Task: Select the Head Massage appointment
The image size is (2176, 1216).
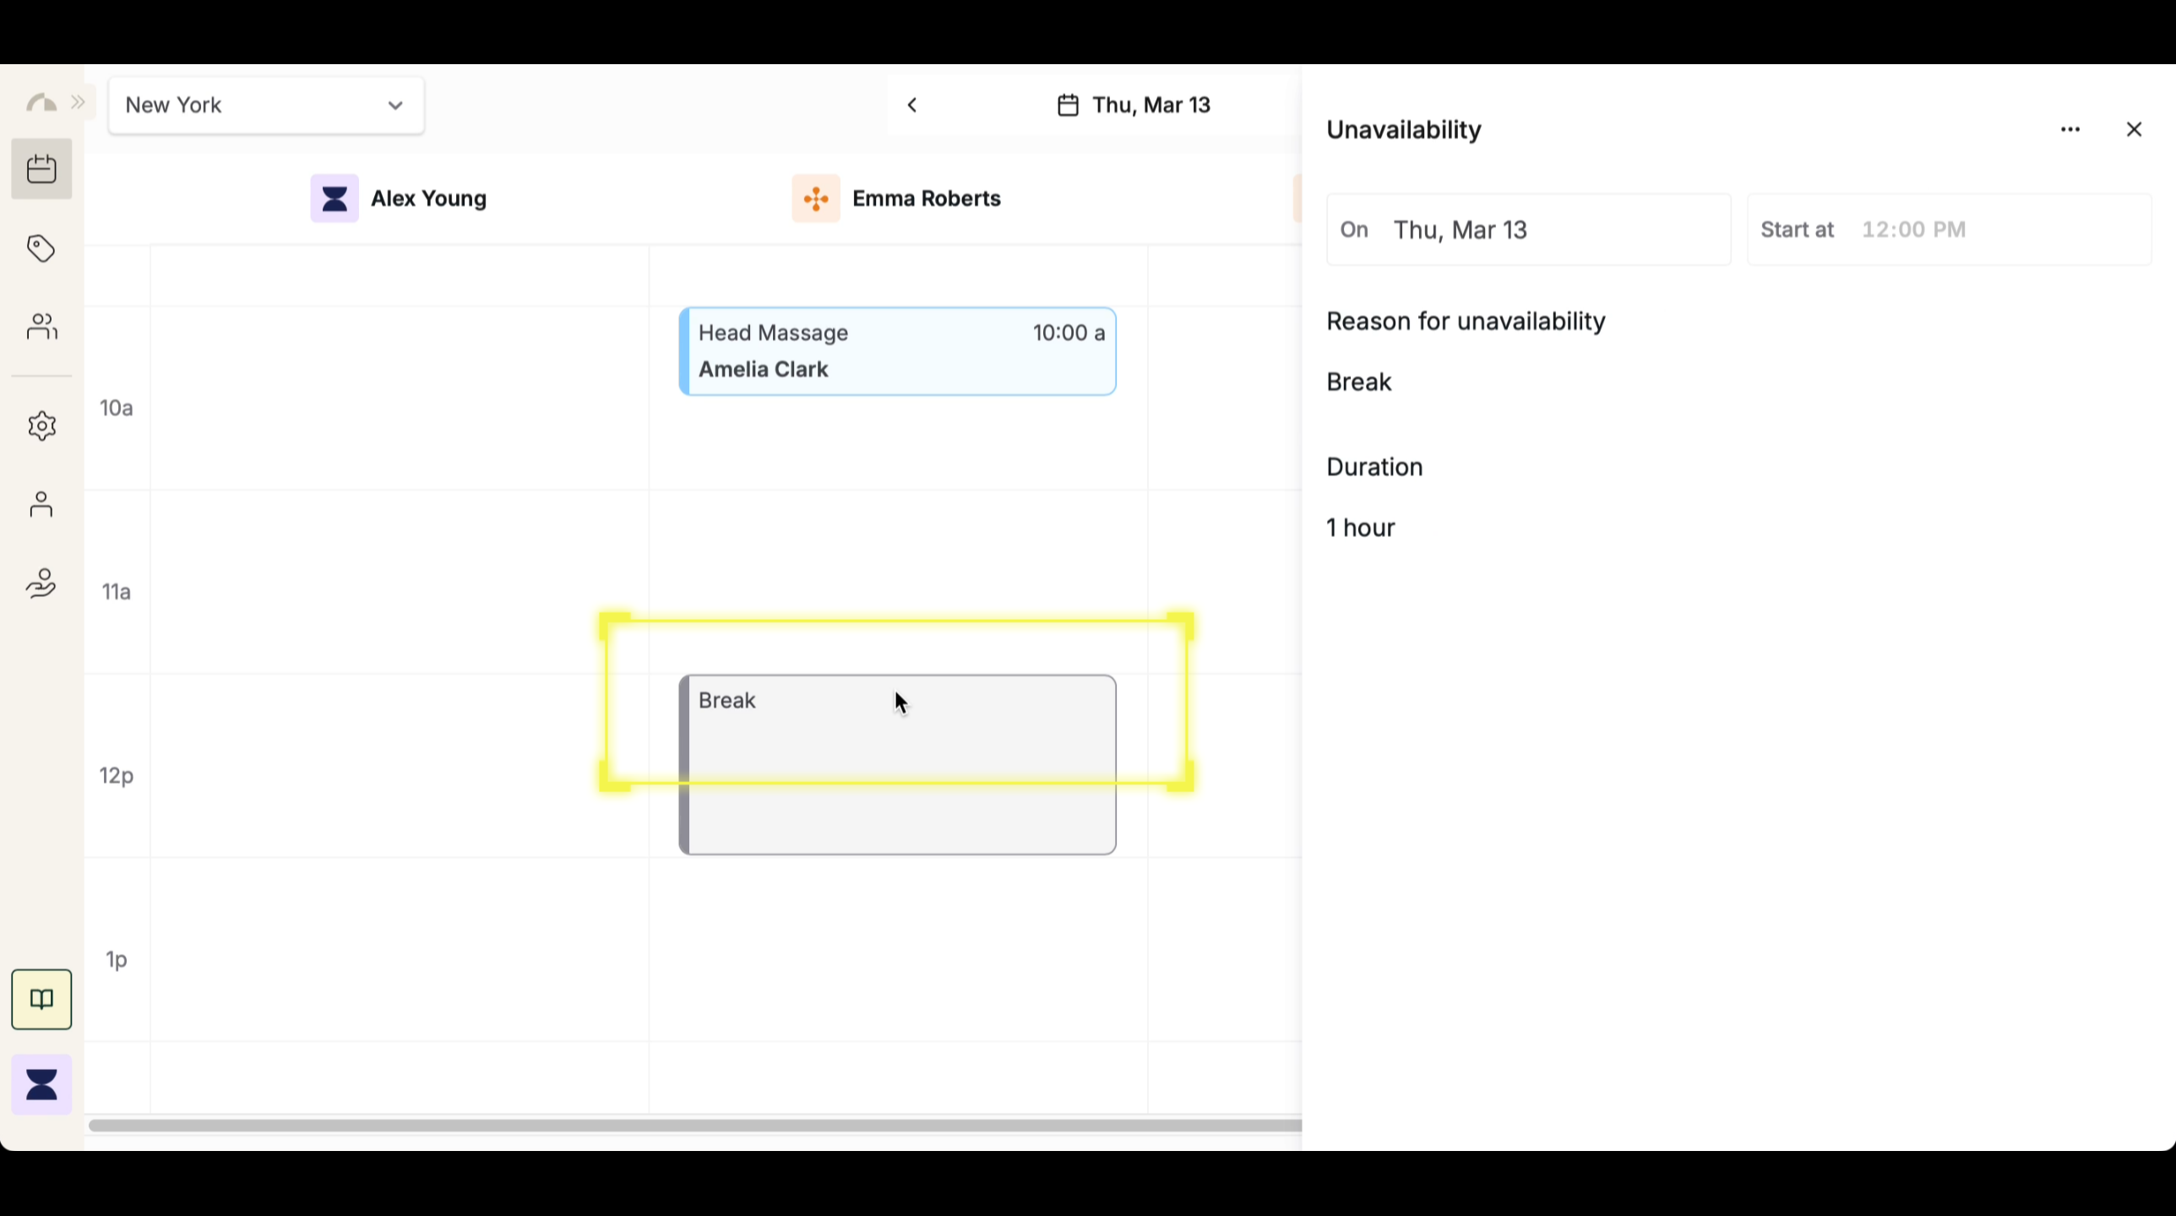Action: click(x=897, y=351)
